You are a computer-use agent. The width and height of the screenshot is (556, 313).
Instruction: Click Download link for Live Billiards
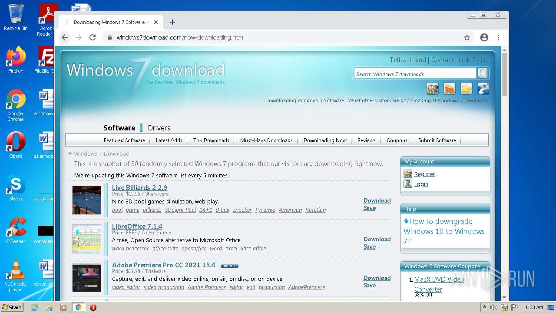pos(377,200)
